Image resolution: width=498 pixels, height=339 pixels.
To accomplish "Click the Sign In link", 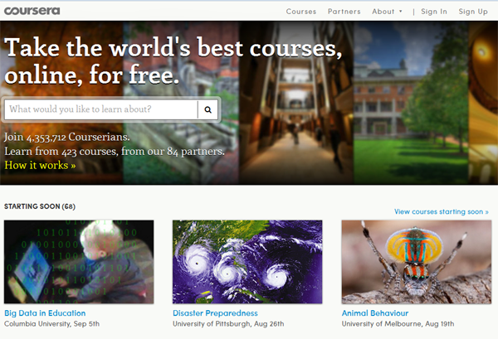I will click(434, 12).
